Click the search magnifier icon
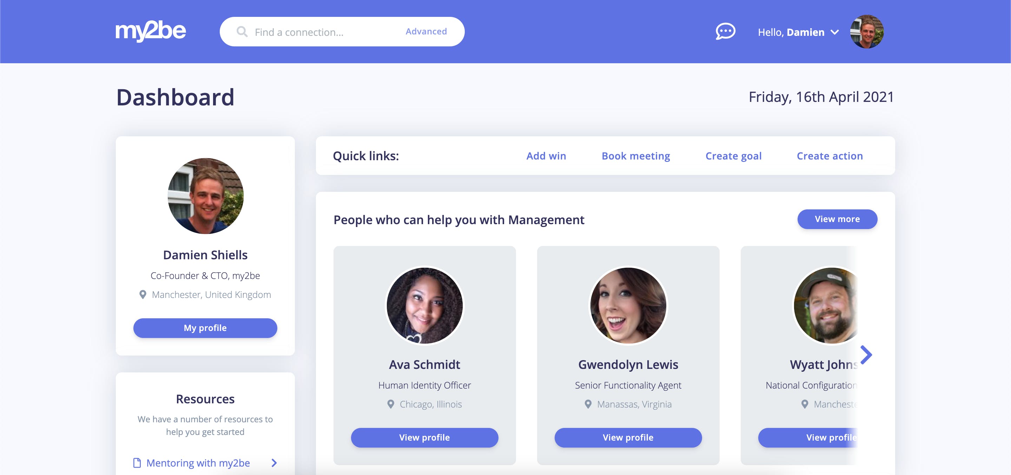Viewport: 1011px width, 475px height. [x=242, y=32]
